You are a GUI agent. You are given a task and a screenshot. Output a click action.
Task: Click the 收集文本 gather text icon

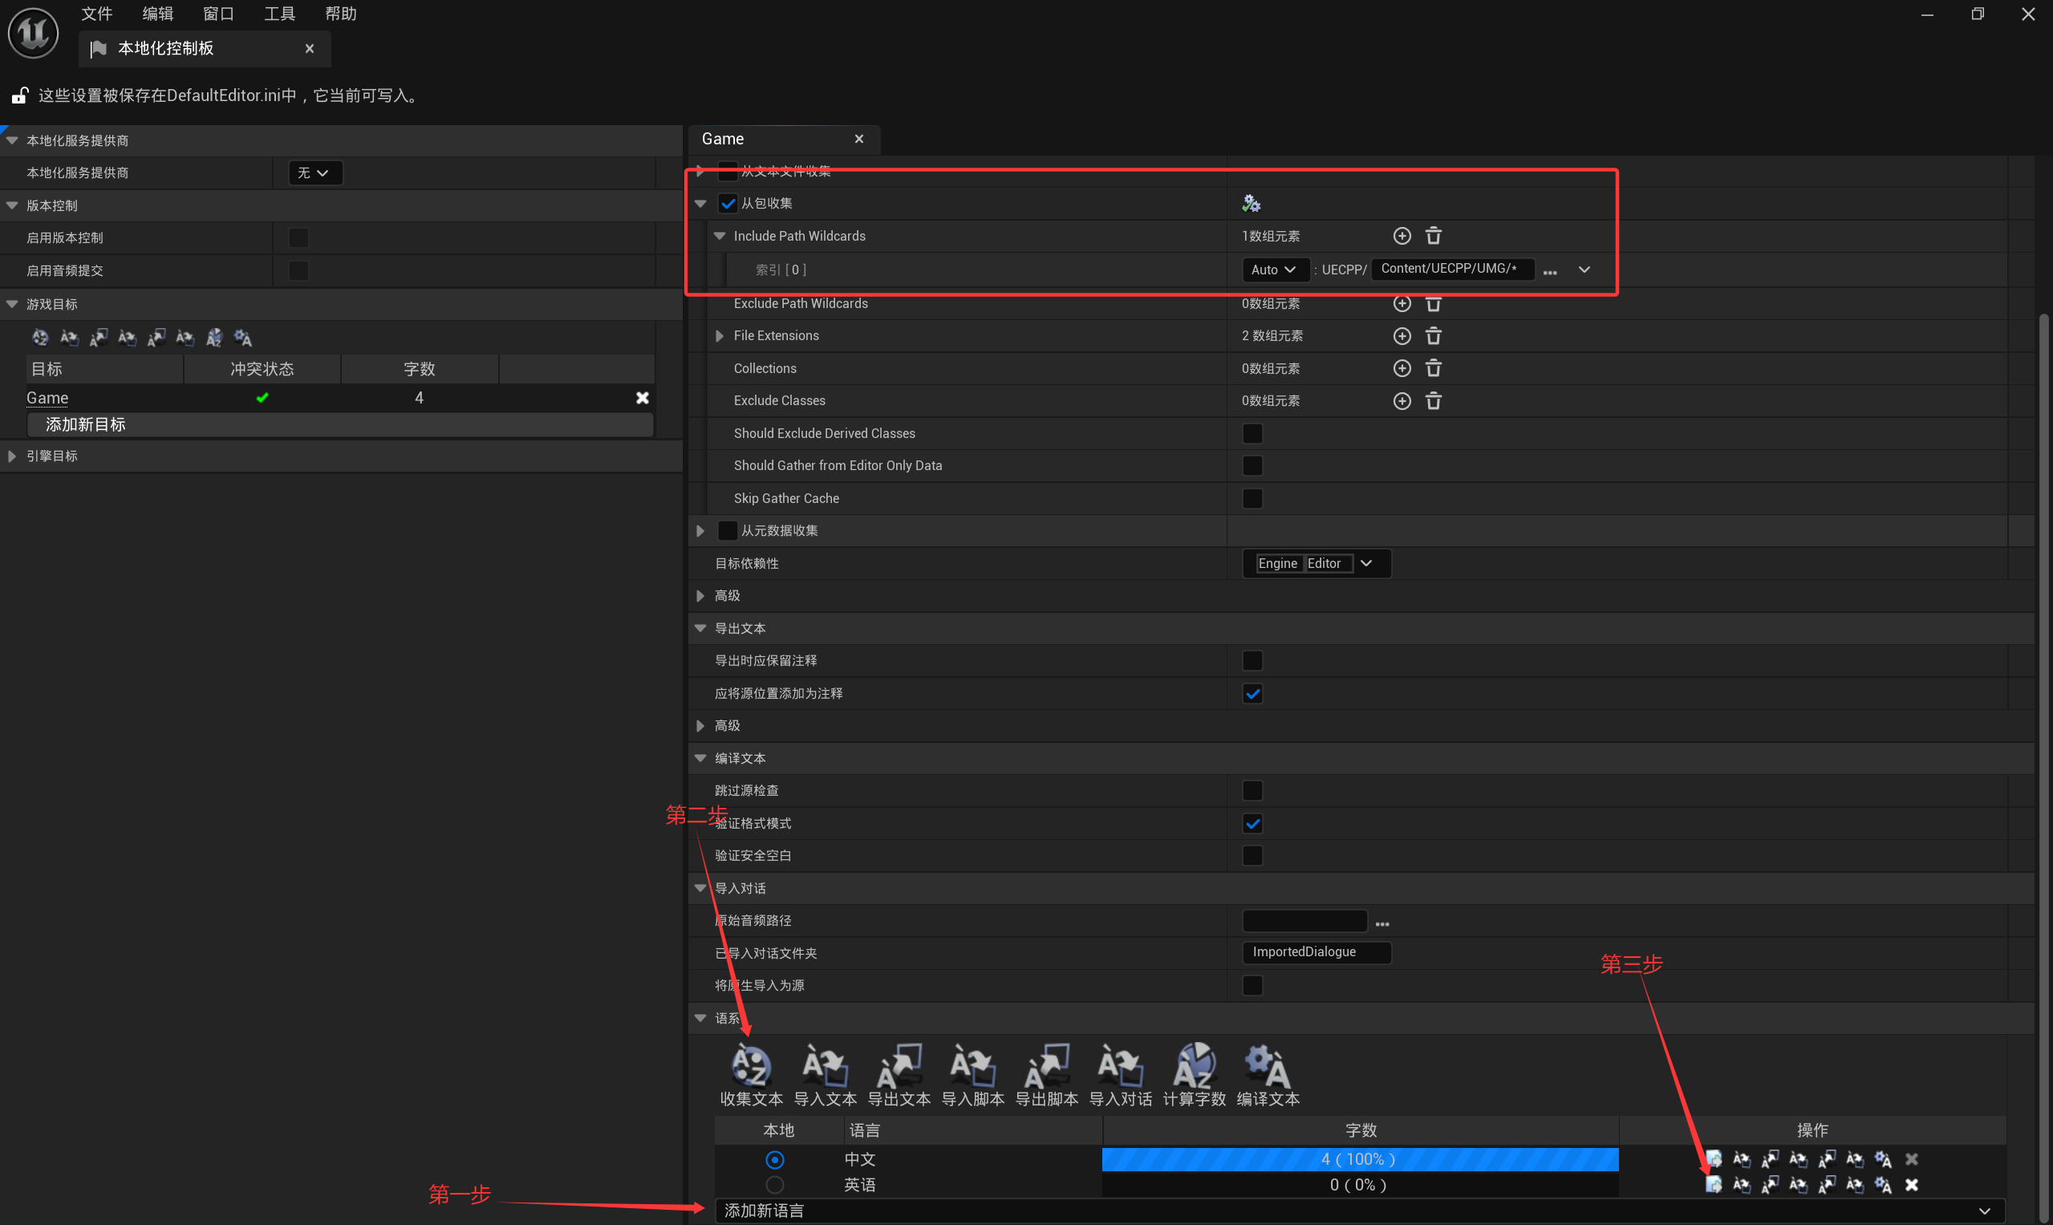click(750, 1065)
